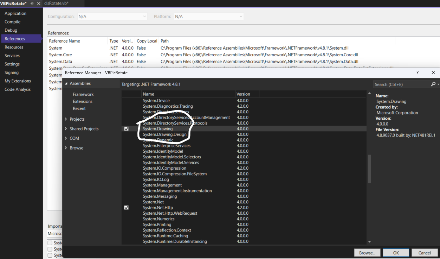Click the Copy Local column header
Image resolution: width=440 pixels, height=259 pixels.
click(147, 41)
